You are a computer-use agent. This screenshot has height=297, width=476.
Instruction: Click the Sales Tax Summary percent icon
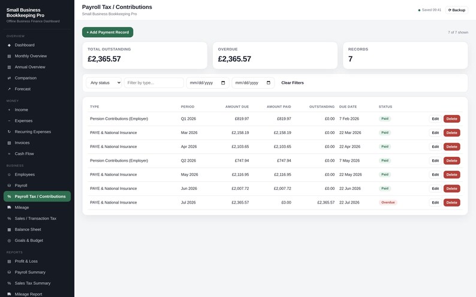[9, 283]
